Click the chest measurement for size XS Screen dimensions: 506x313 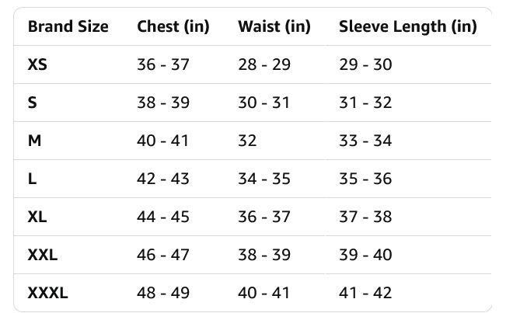[x=163, y=64]
